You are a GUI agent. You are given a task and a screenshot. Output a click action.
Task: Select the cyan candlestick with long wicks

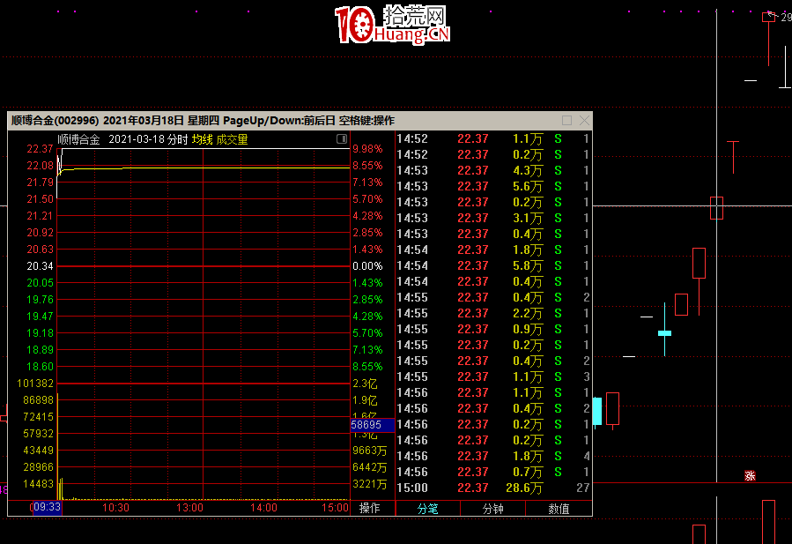pyautogui.click(x=664, y=332)
